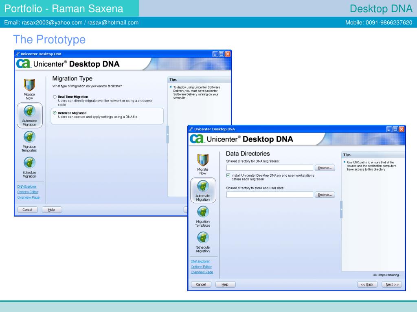417x312 pixels.
Task: Click '<n> steps remaining...' text
Action: point(387,275)
